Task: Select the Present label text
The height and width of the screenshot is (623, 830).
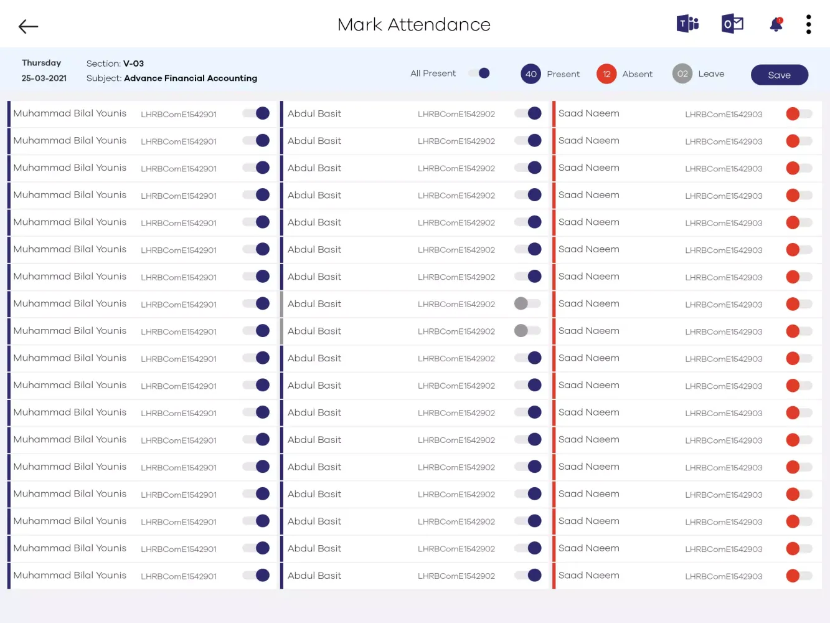Action: (x=564, y=74)
